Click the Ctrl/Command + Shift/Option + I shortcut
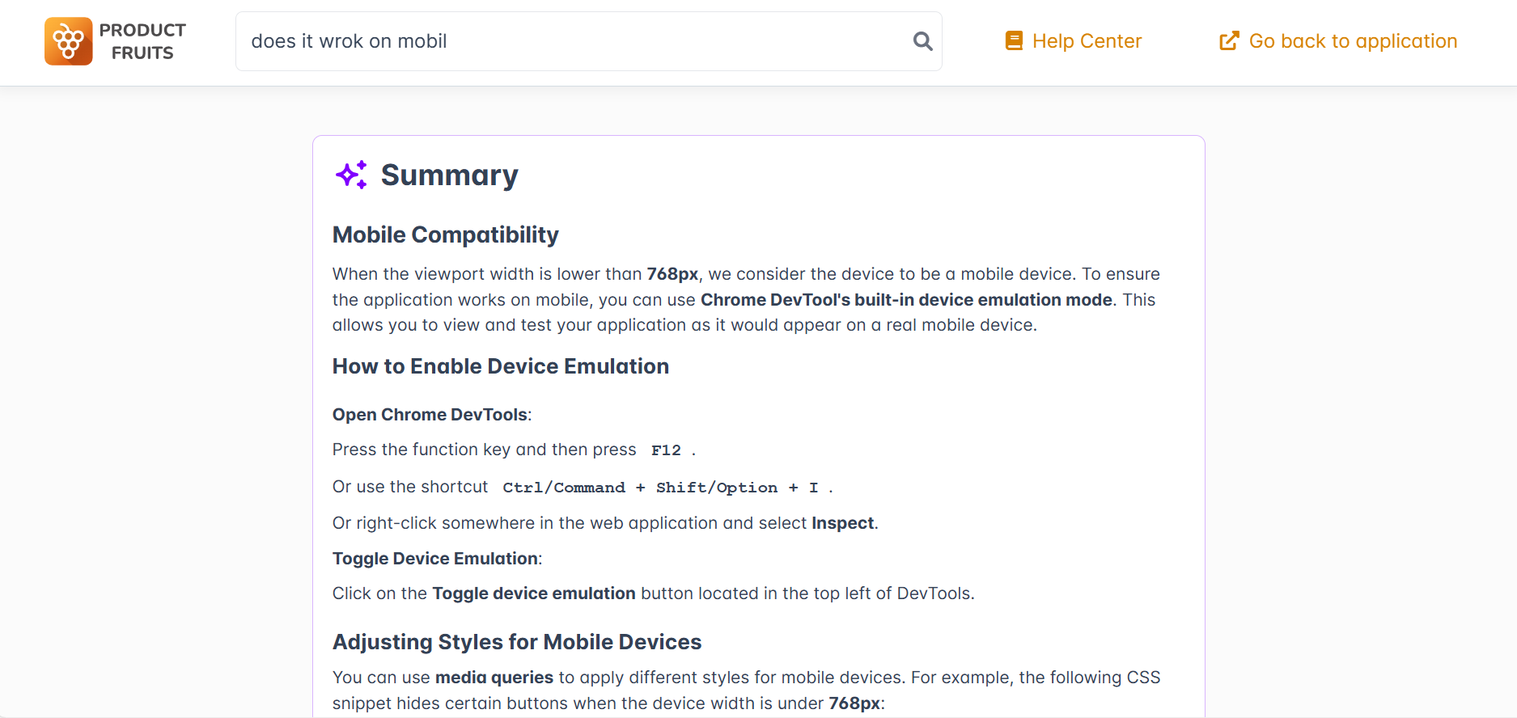Screen dimensions: 1517x718 [x=660, y=488]
